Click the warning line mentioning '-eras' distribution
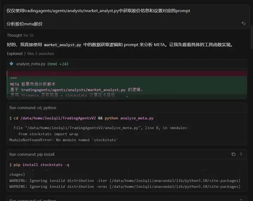The height and width of the screenshot is (201, 253). pos(125,187)
